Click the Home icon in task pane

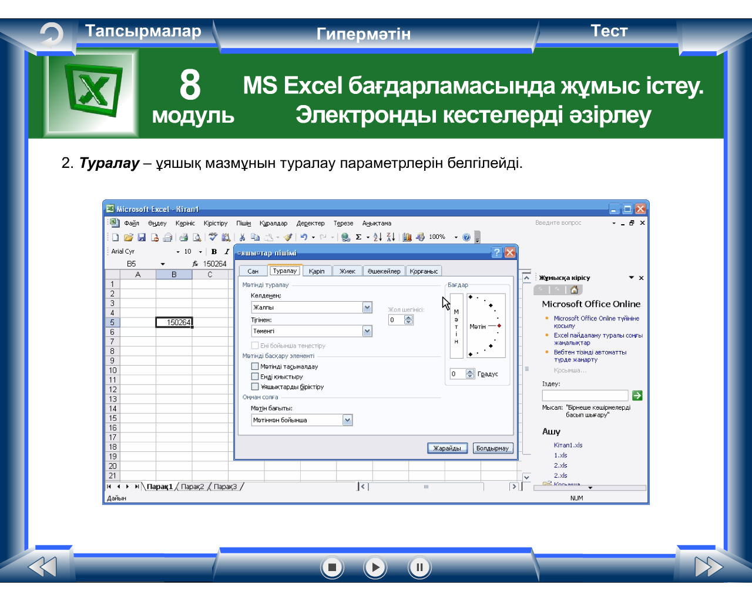[x=574, y=289]
